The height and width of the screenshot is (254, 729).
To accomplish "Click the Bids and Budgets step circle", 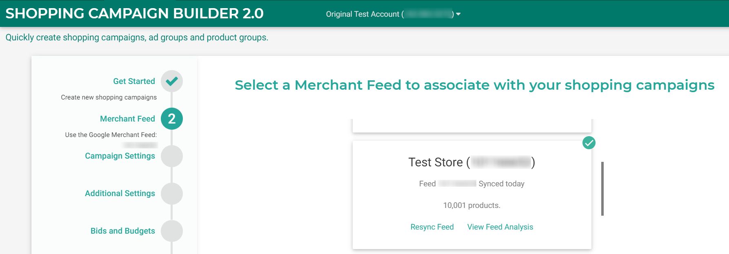I will tap(172, 231).
